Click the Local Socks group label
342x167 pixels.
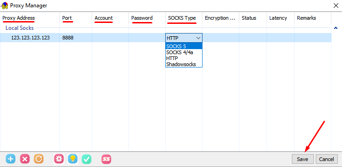click(20, 28)
